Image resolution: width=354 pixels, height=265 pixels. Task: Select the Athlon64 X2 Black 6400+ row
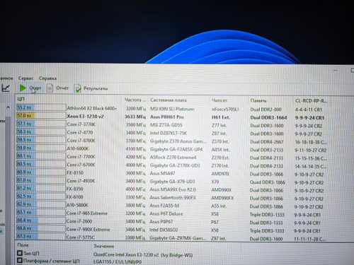(172, 109)
